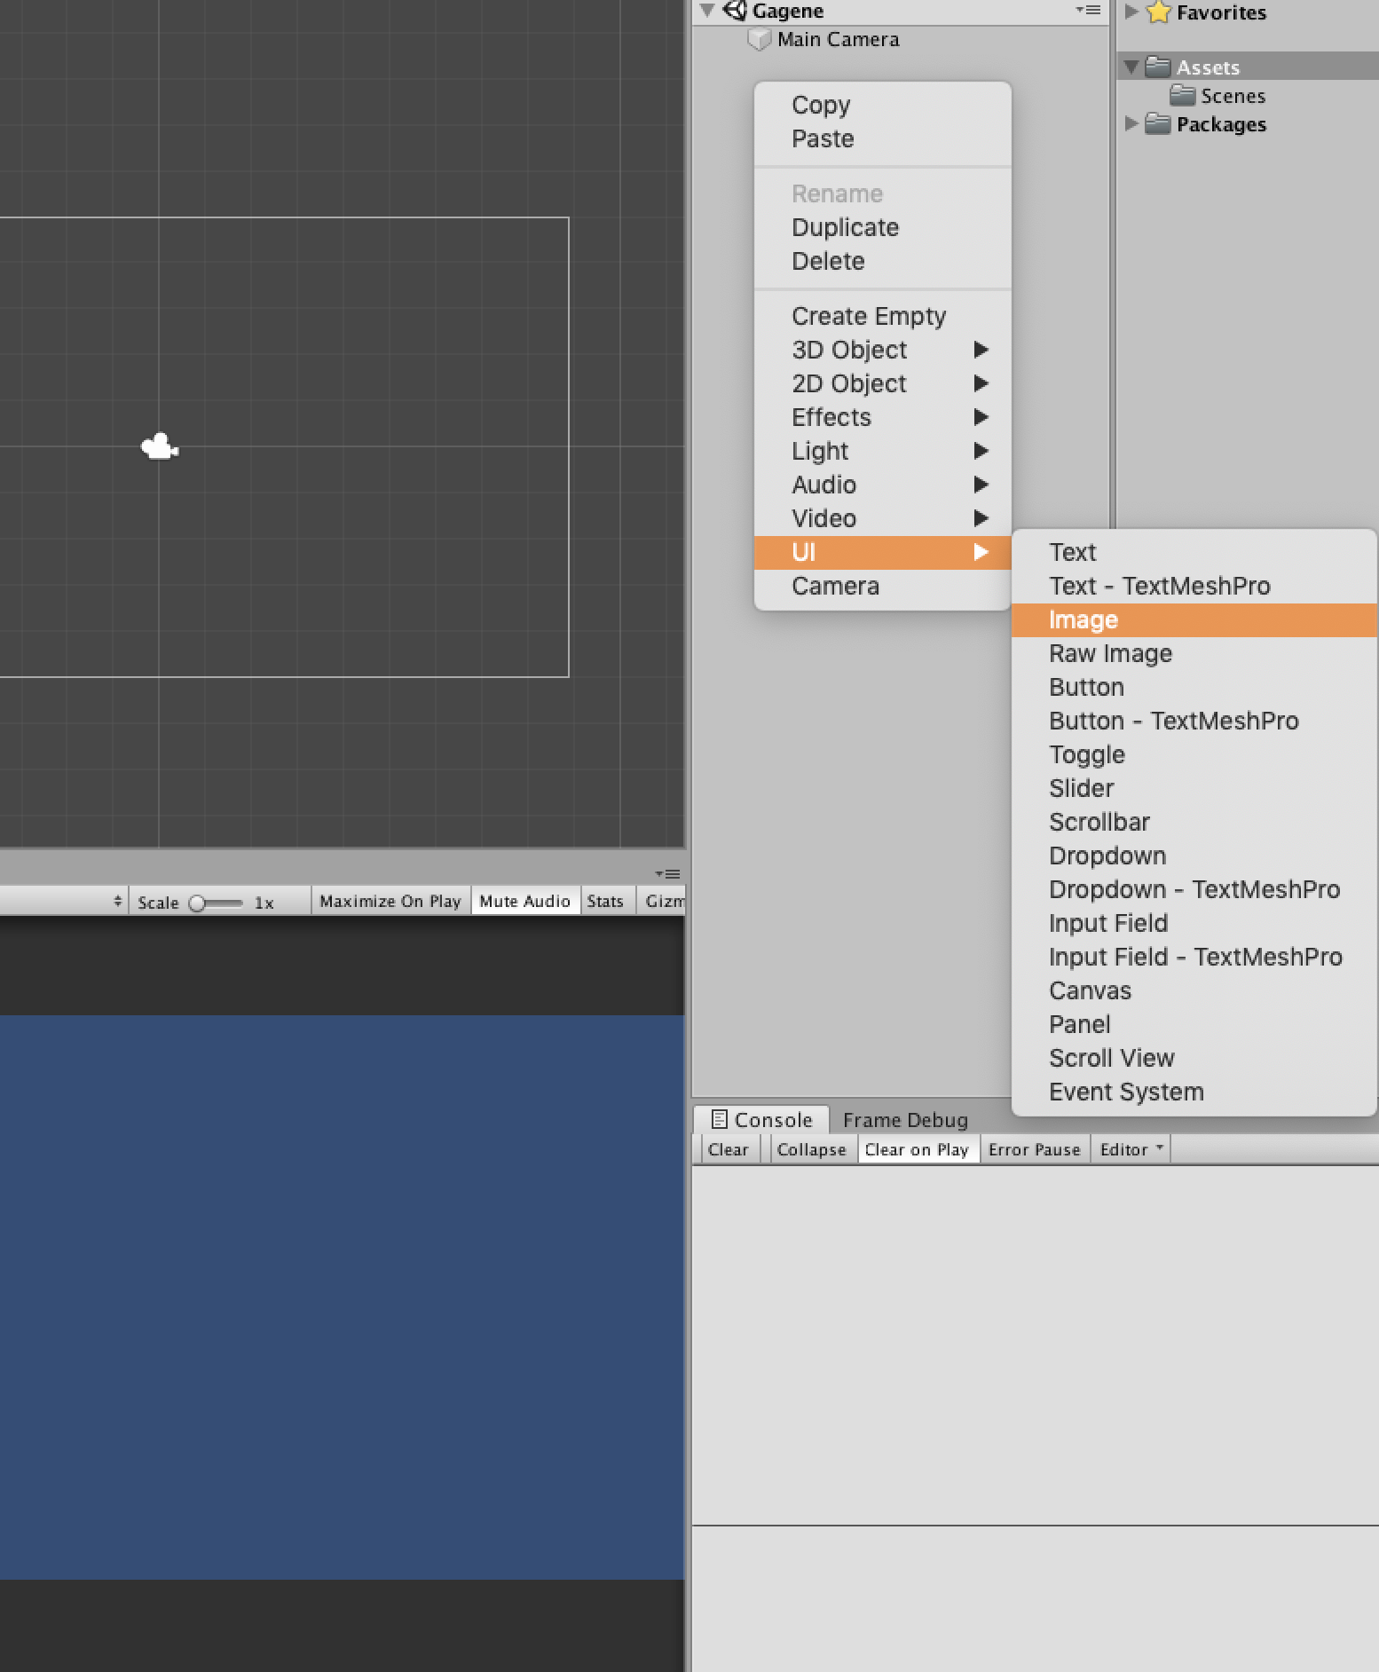Select Raw Image in the UI submenu
The image size is (1379, 1672).
click(1194, 653)
